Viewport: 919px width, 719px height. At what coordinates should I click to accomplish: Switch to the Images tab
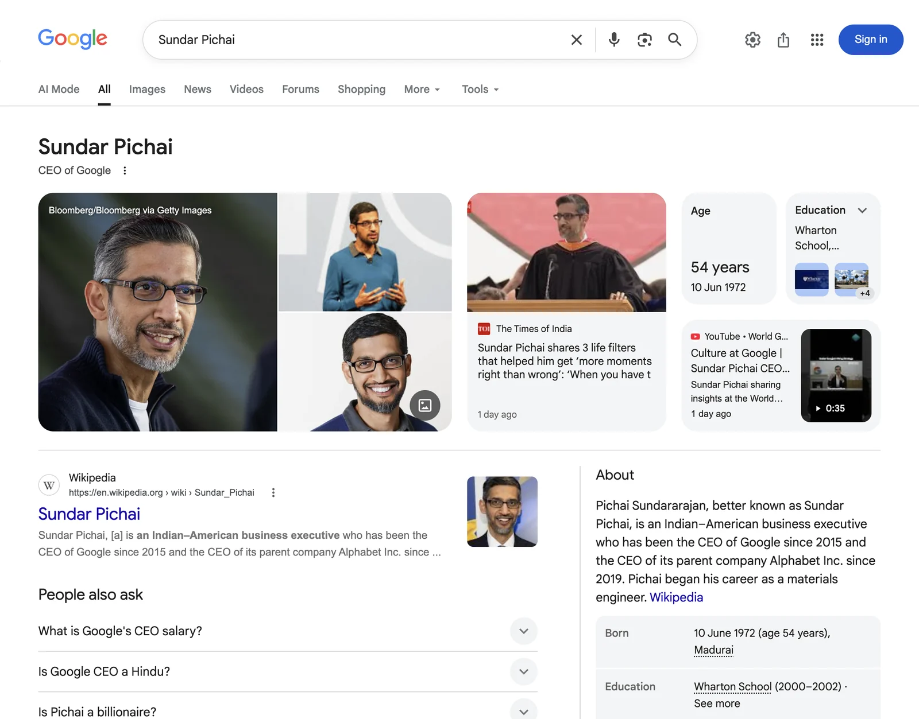point(147,89)
